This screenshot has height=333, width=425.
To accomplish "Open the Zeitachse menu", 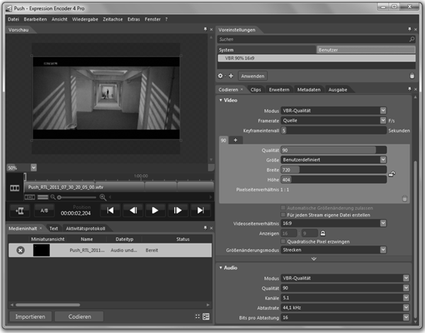I will click(x=113, y=19).
